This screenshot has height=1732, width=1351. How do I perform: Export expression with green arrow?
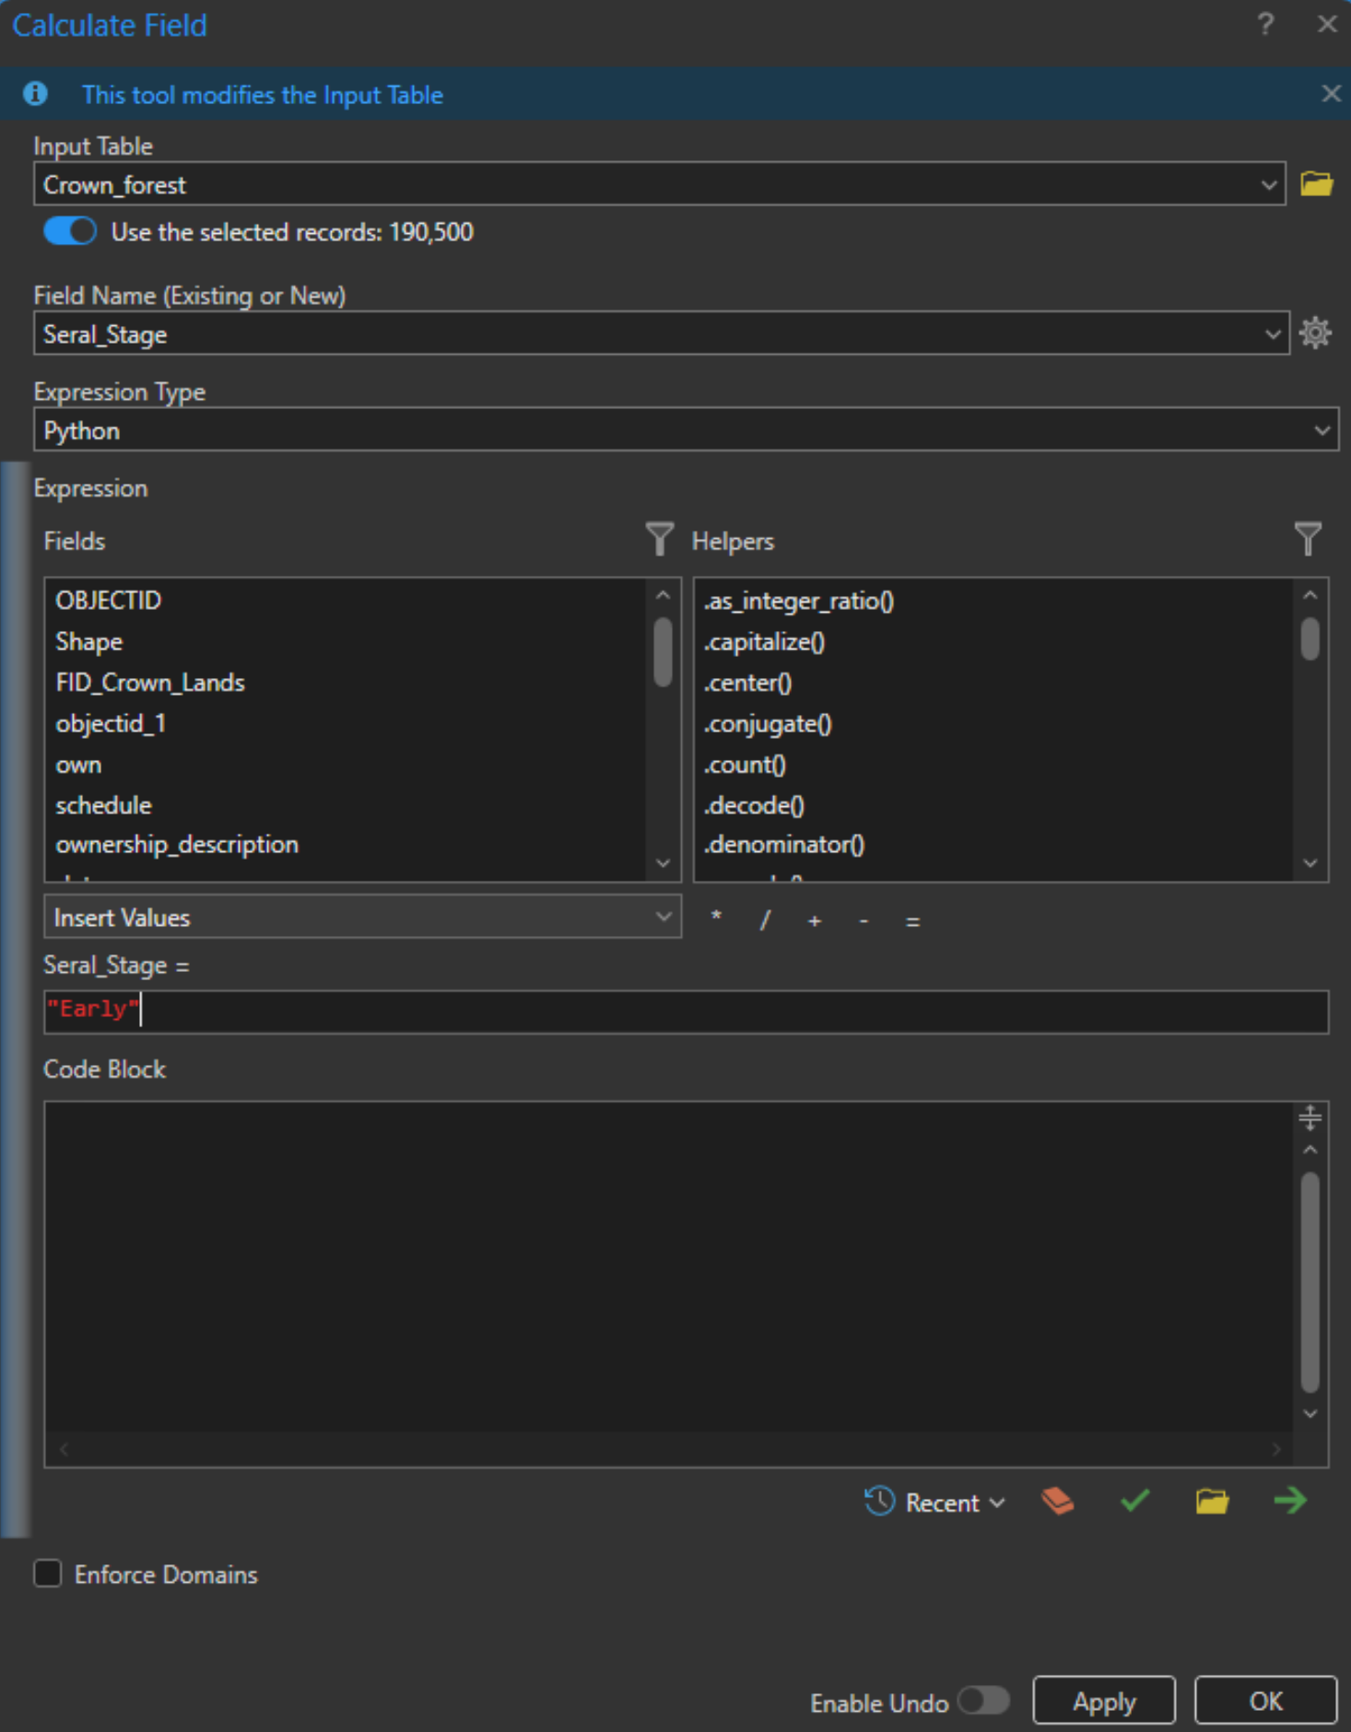point(1289,1501)
